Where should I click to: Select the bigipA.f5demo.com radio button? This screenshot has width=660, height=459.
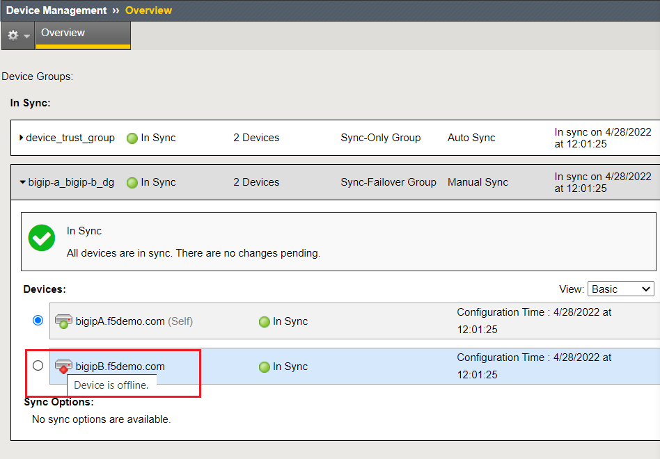pyautogui.click(x=38, y=321)
